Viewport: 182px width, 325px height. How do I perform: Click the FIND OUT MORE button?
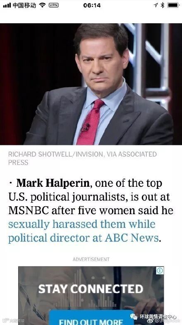(91, 320)
